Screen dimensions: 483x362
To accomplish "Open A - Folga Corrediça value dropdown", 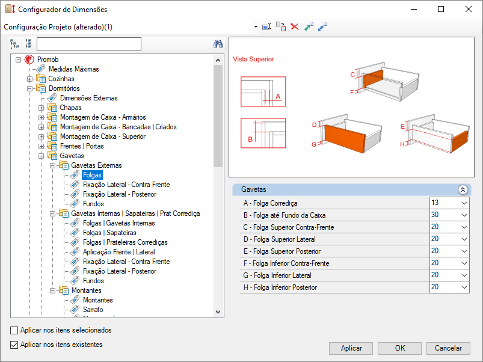I will (464, 203).
